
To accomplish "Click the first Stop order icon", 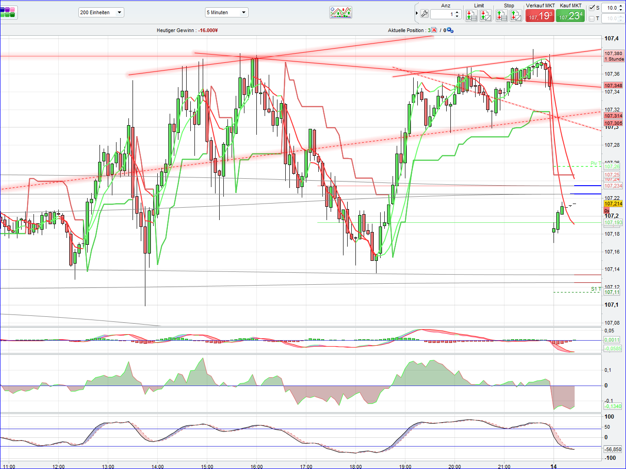I will 501,15.
